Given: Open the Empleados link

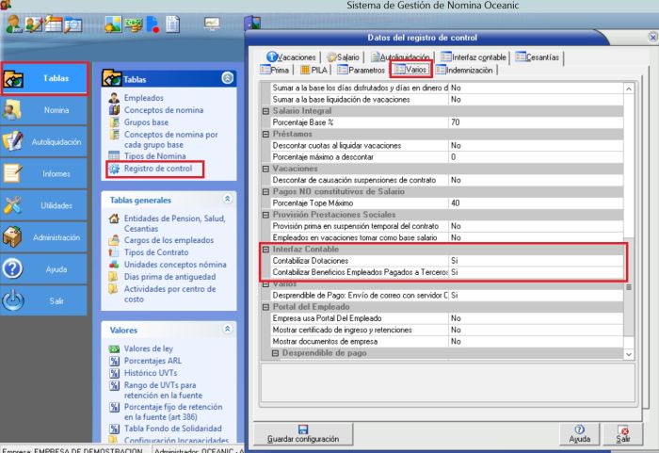Looking at the screenshot, I should tap(143, 98).
